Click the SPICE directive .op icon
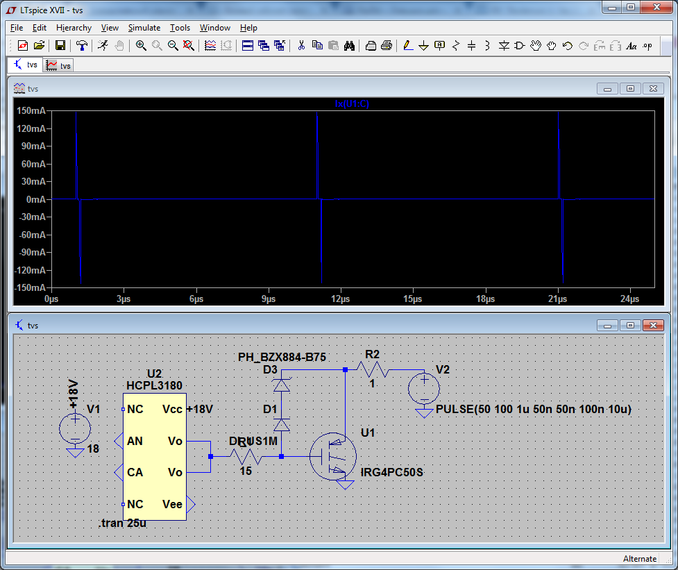The height and width of the screenshot is (570, 678). [x=647, y=46]
